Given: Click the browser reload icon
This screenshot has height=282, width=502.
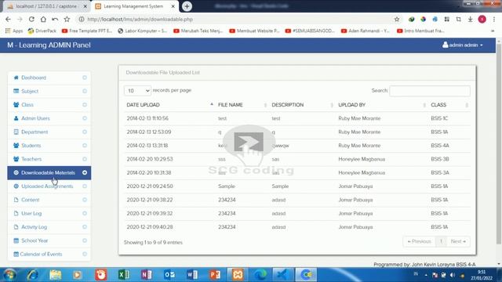Looking at the screenshot, I should 31,19.
